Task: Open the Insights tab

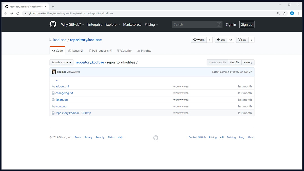Action: click(x=144, y=51)
